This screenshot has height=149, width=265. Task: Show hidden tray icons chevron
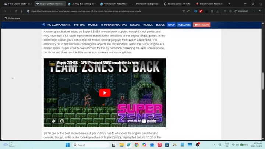click(x=215, y=145)
